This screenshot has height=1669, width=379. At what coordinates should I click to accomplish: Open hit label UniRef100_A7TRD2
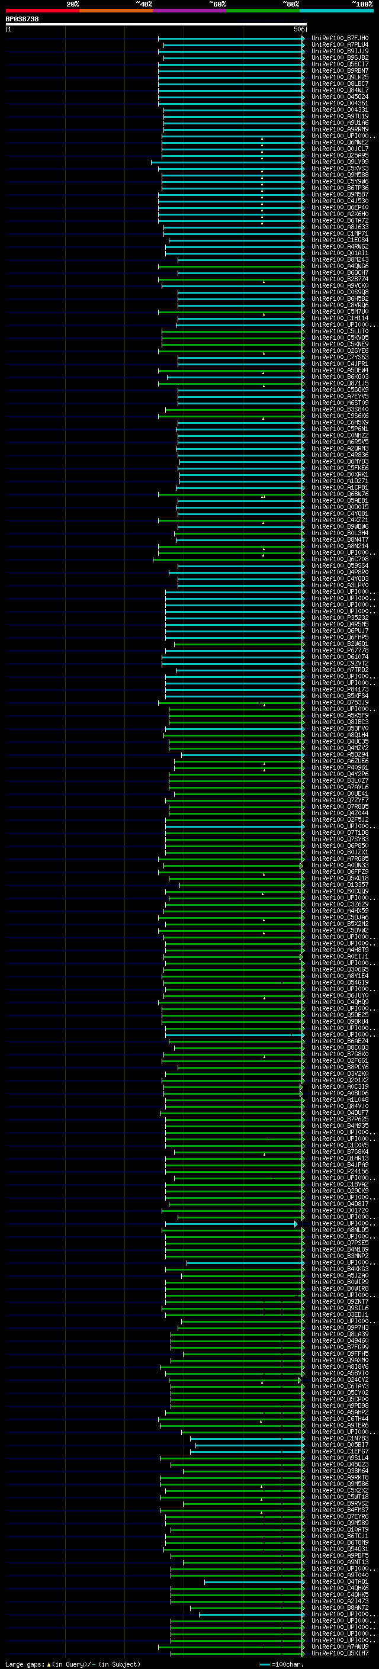click(339, 670)
